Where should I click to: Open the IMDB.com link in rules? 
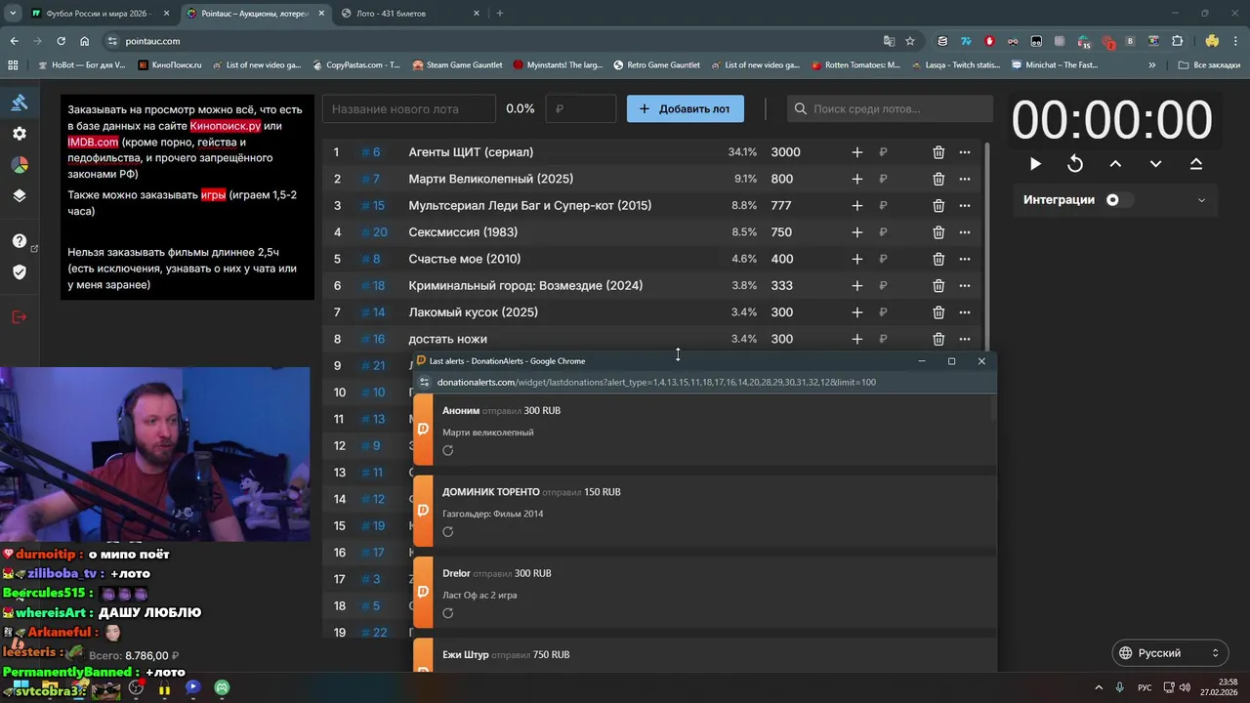click(x=93, y=142)
